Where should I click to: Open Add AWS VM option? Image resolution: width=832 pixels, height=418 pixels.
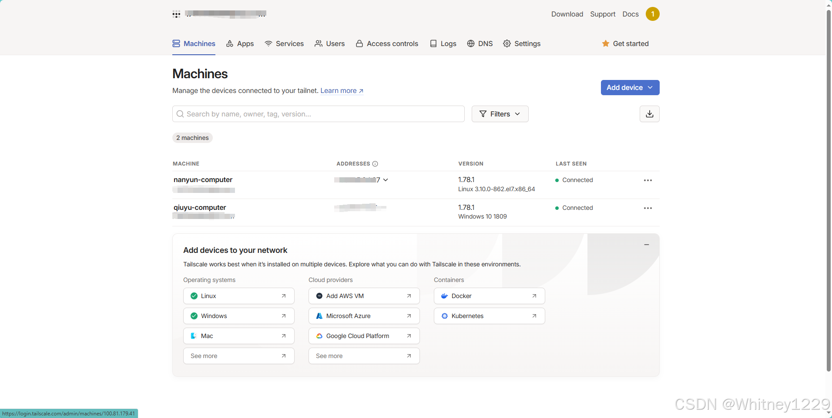click(x=364, y=296)
